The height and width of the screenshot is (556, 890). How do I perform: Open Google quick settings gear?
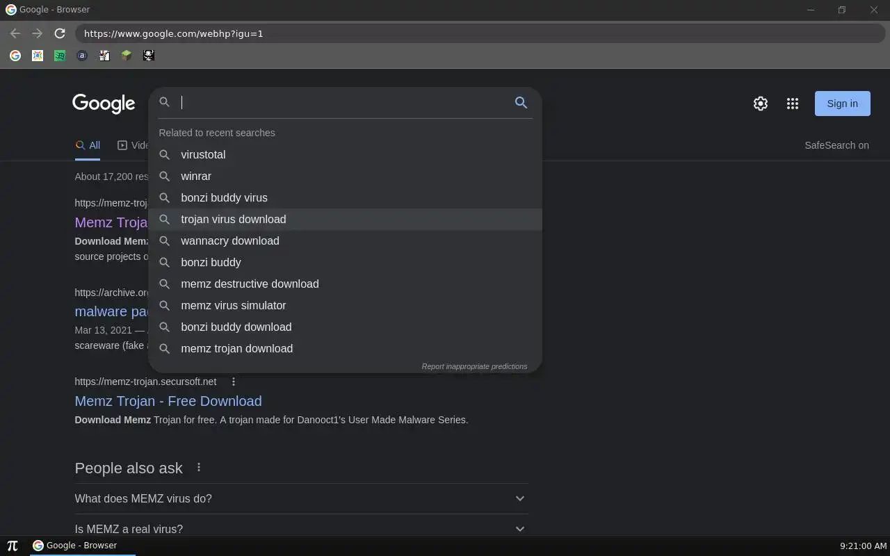(x=761, y=104)
